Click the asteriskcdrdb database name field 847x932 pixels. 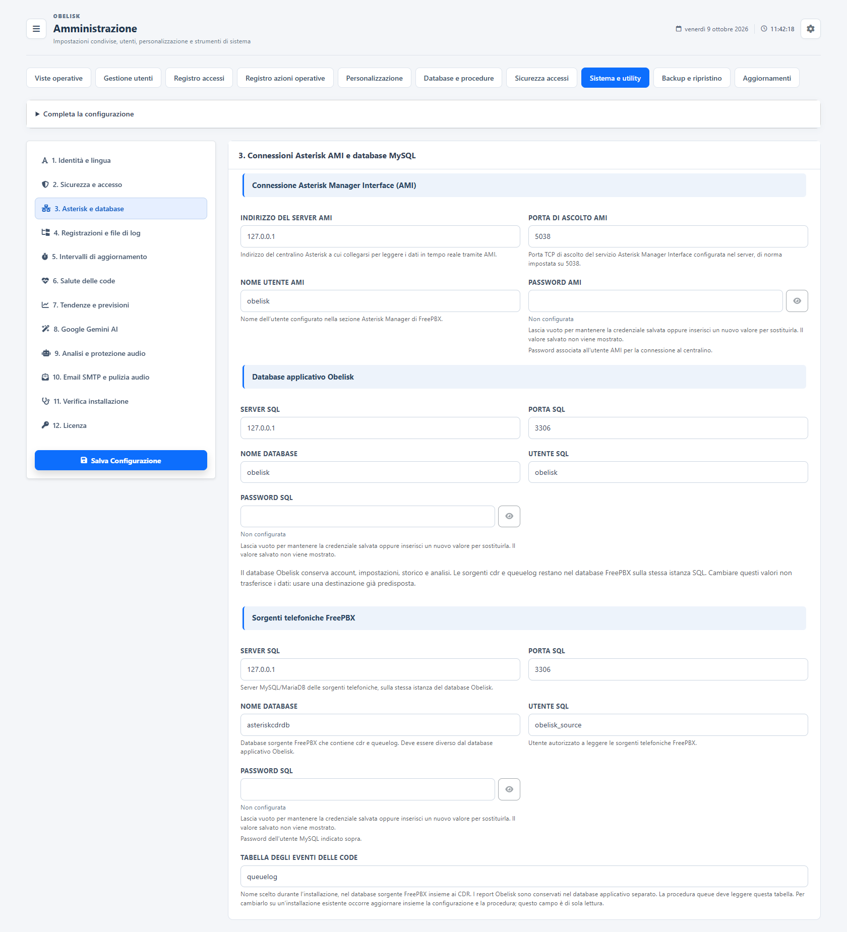tap(380, 725)
